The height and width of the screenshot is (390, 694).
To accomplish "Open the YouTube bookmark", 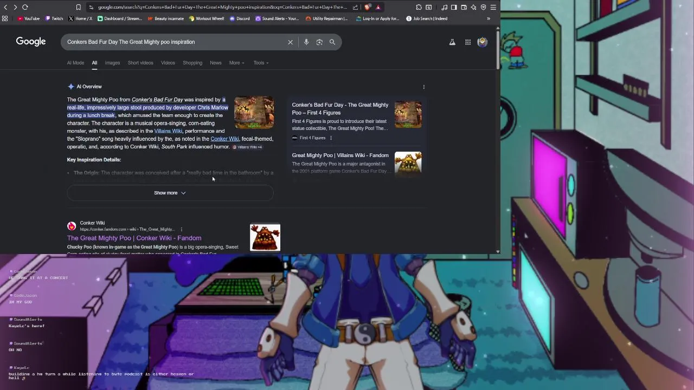I will [x=29, y=18].
